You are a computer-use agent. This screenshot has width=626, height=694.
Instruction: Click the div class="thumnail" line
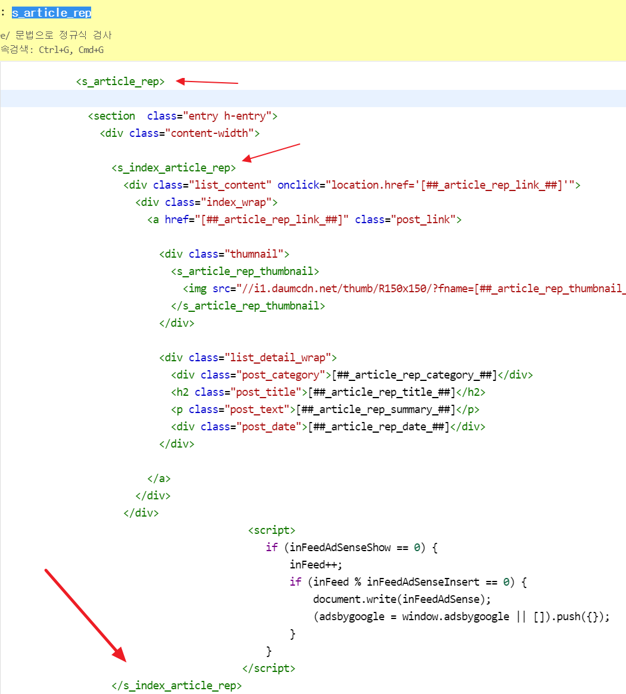point(224,254)
